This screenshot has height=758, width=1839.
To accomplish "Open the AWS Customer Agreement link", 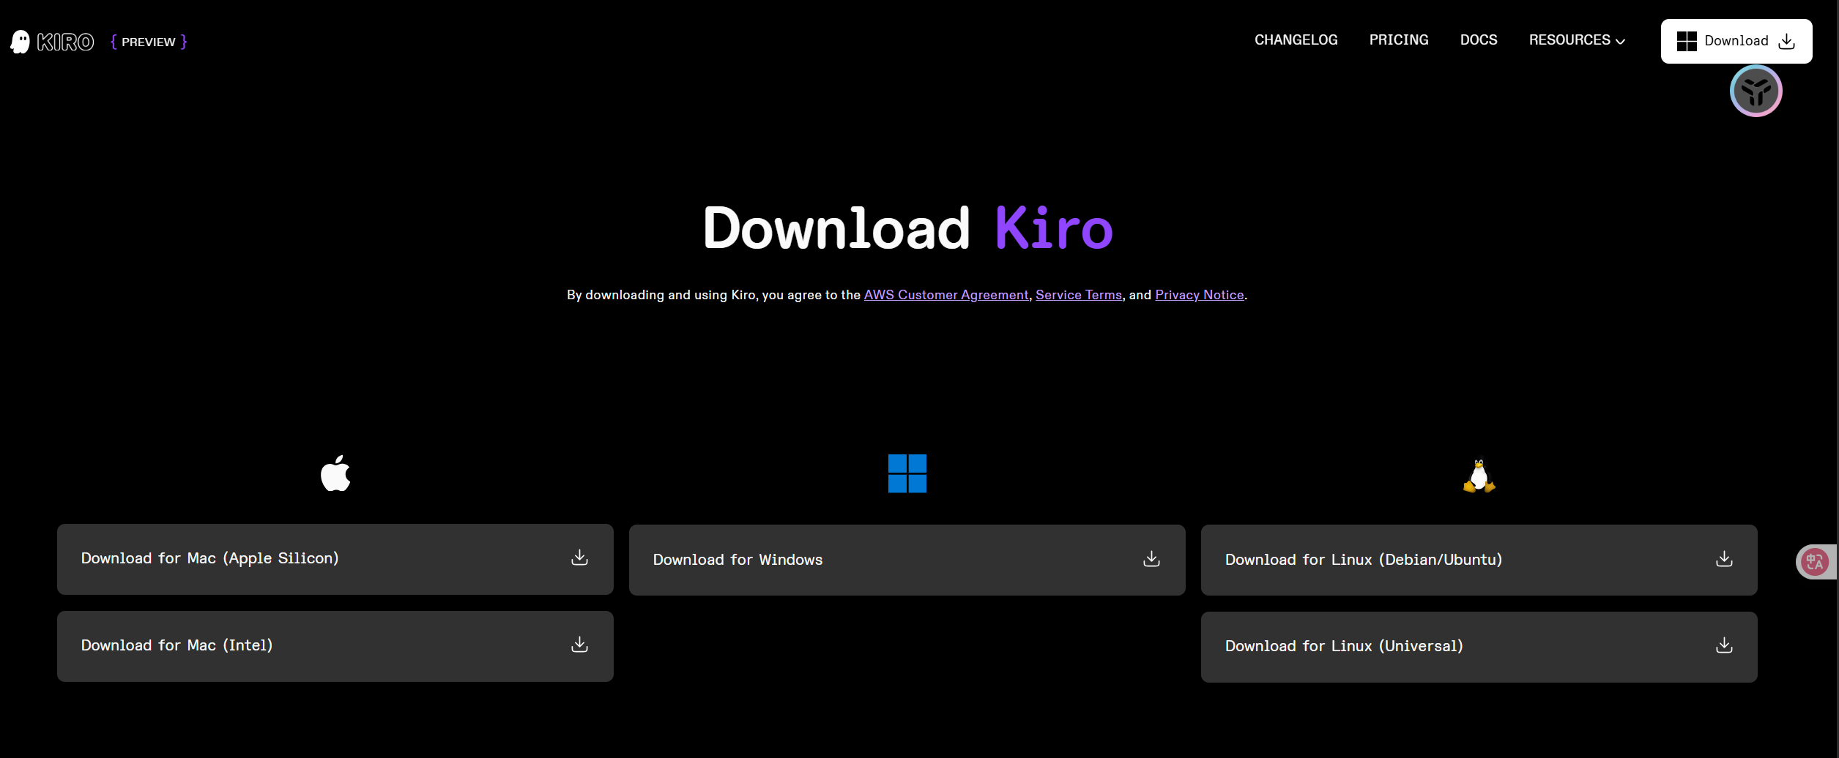I will (946, 295).
